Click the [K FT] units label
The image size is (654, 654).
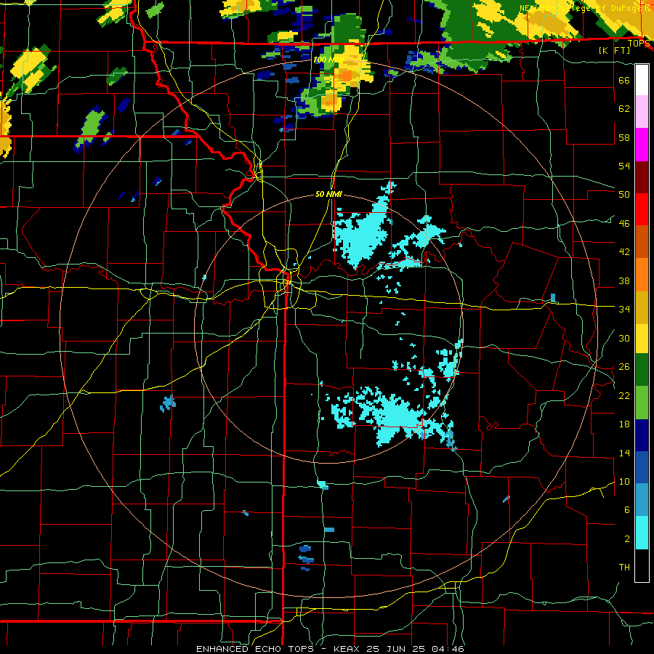(x=614, y=50)
